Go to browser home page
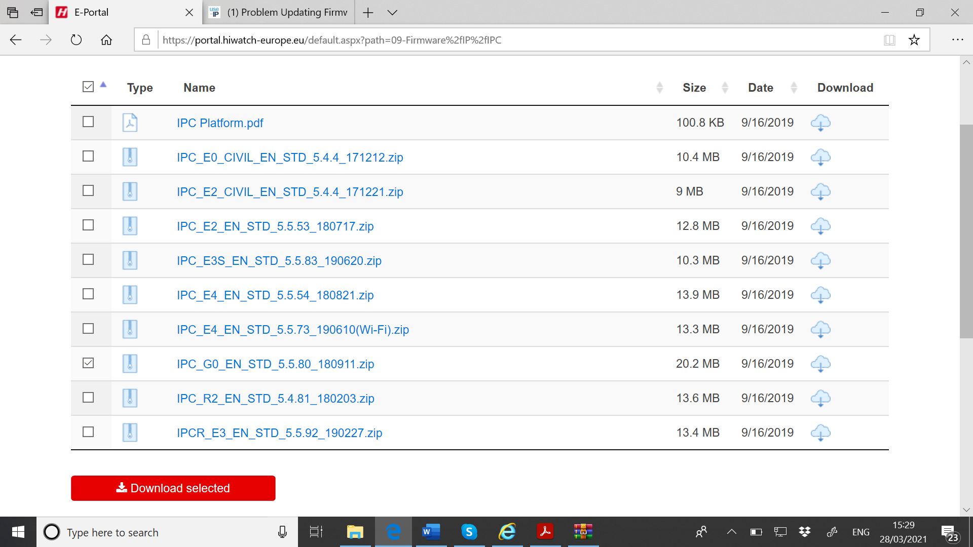 (x=106, y=40)
